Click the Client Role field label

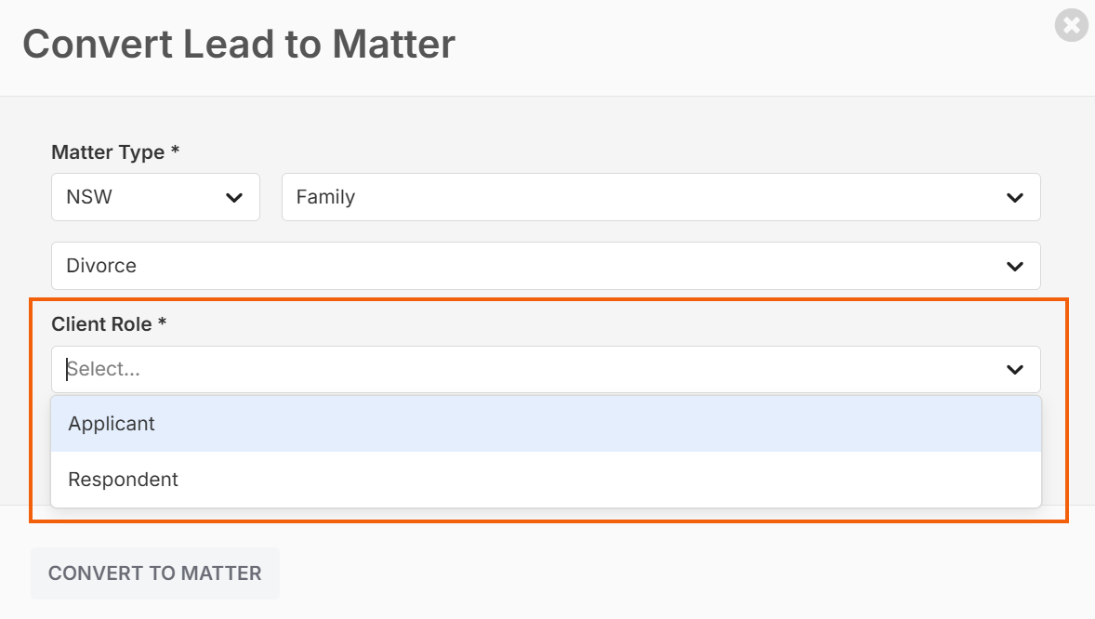(102, 324)
